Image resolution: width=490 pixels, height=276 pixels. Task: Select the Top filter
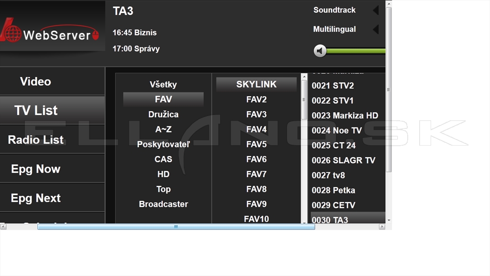click(163, 189)
